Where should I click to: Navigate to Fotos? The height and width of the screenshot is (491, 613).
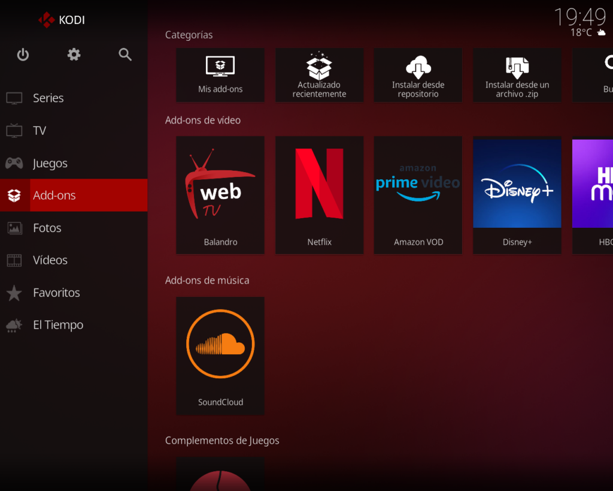click(47, 228)
